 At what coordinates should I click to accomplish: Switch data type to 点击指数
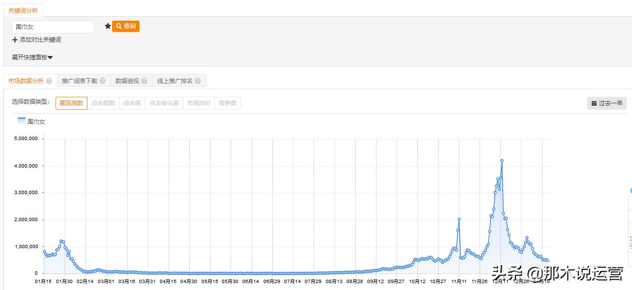click(x=103, y=103)
